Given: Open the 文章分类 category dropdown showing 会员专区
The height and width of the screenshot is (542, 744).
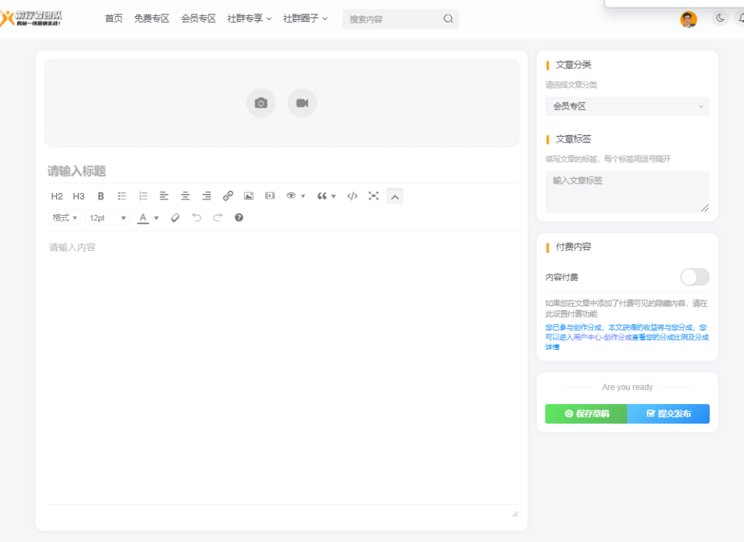Looking at the screenshot, I should pos(626,106).
